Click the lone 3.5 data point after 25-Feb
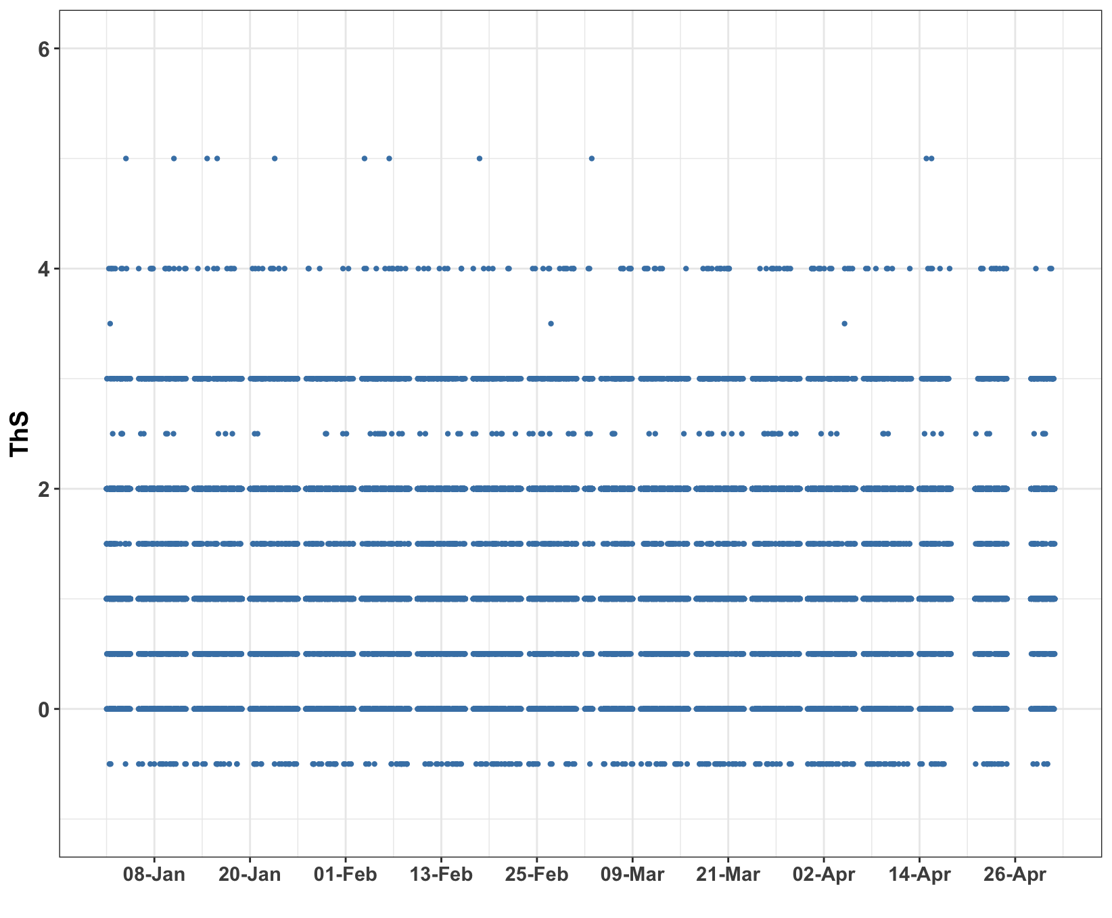Screen dimensions: 1112x918 [551, 324]
